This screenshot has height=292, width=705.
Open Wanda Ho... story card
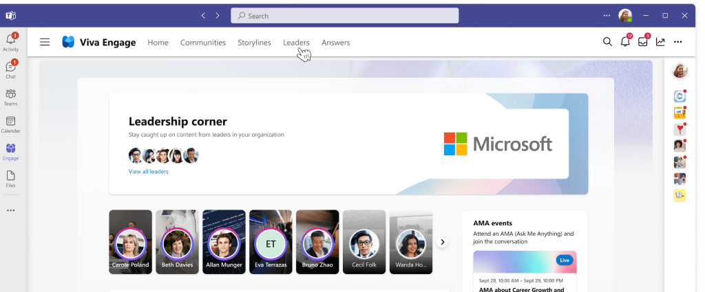coord(411,242)
